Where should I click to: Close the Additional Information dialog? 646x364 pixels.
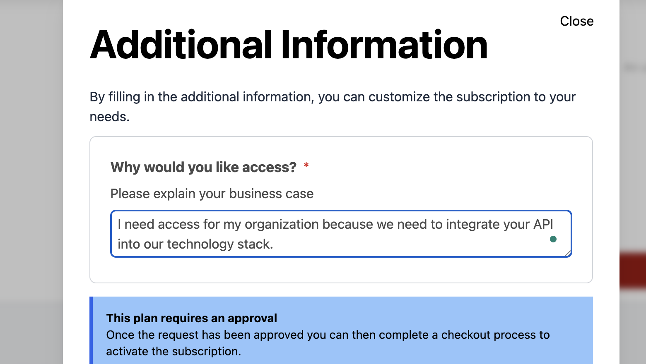(x=576, y=21)
